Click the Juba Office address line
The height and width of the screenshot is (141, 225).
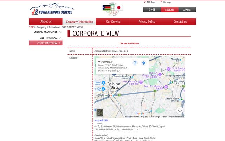tap(125, 139)
